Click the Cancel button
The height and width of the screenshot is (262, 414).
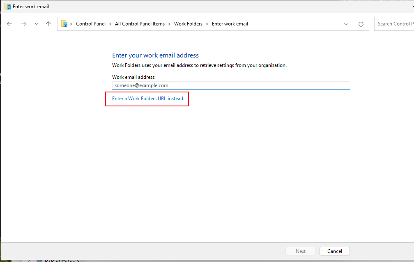tap(334, 251)
